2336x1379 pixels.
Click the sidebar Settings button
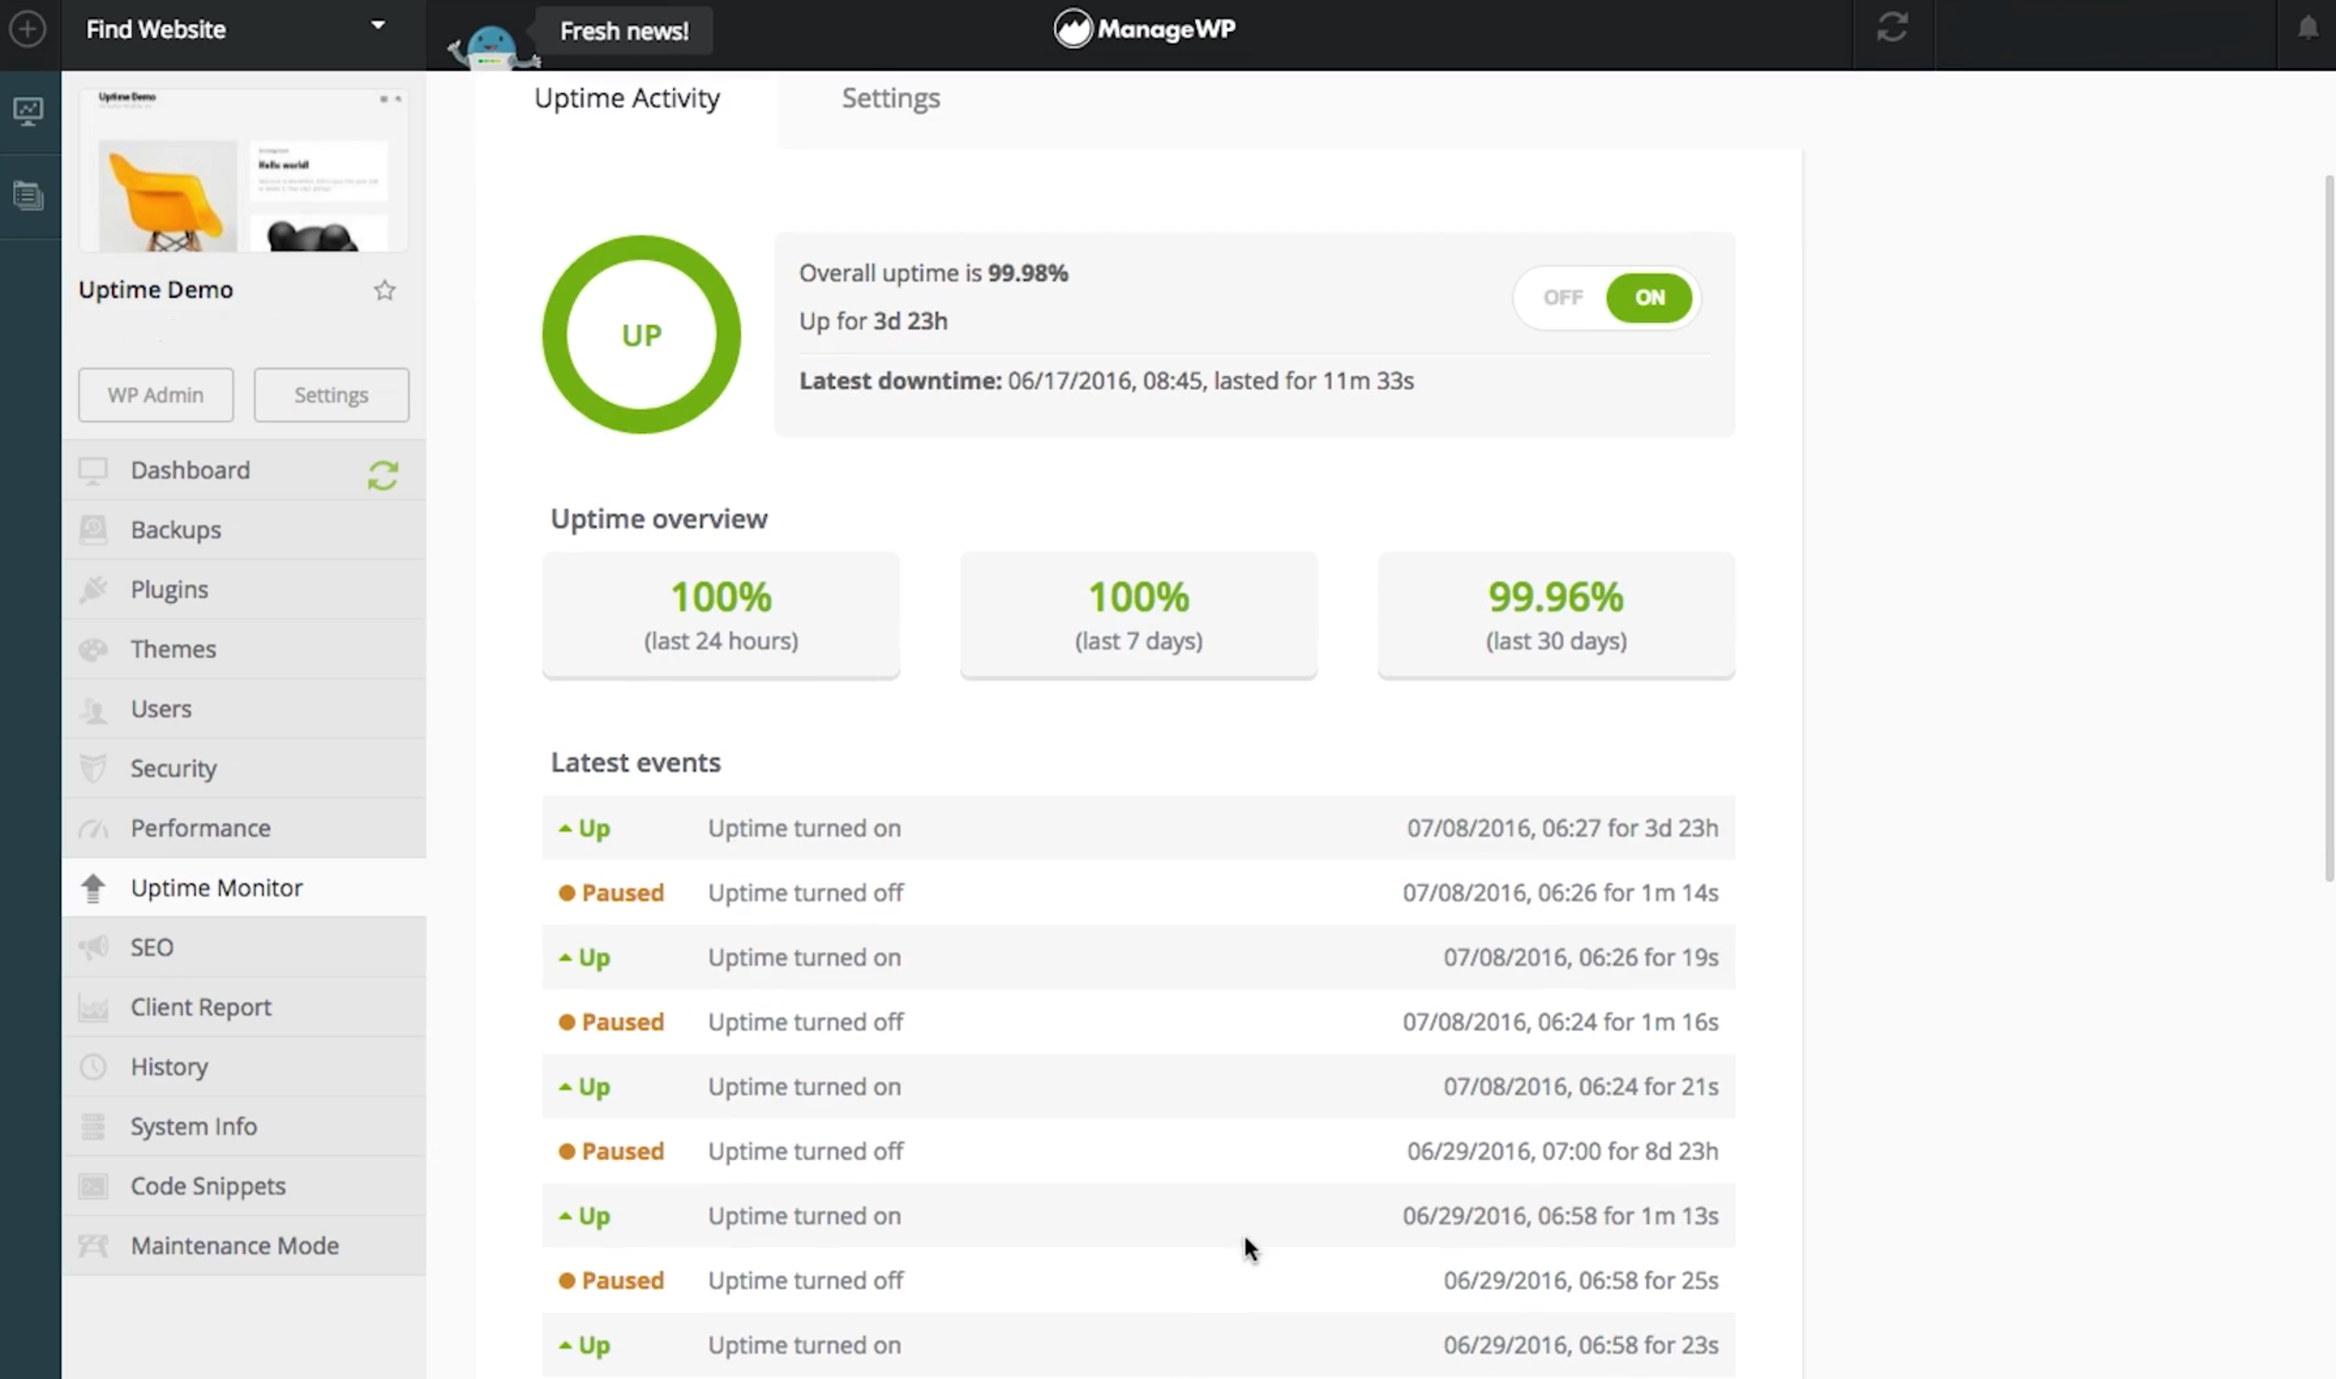(x=330, y=395)
